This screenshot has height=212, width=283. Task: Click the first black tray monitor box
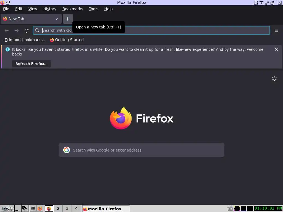(237, 209)
